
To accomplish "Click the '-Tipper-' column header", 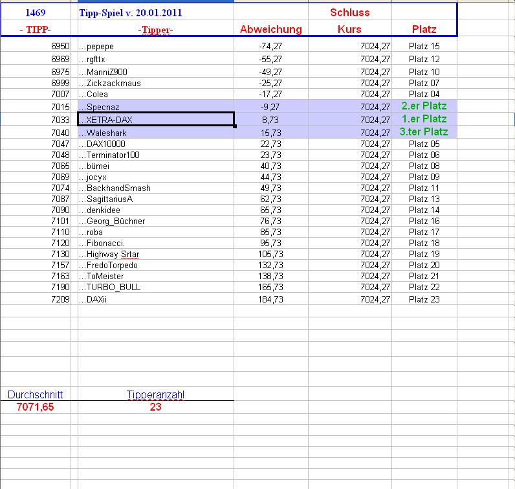I will coord(156,30).
